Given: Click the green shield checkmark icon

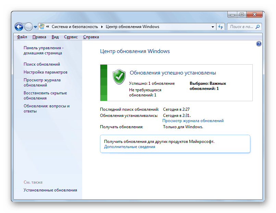Looking at the screenshot, I should (119, 77).
